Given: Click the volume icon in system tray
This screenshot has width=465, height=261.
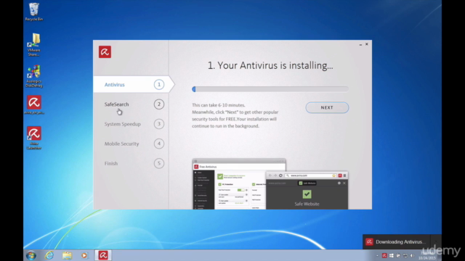Looking at the screenshot, I should tap(412, 255).
